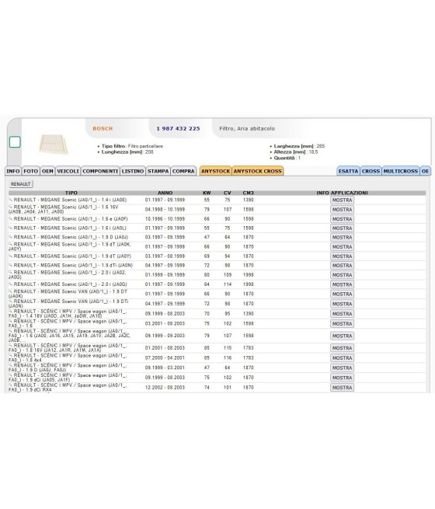Click the ANNO column header
Screen dimensions: 435x509
tap(165, 193)
